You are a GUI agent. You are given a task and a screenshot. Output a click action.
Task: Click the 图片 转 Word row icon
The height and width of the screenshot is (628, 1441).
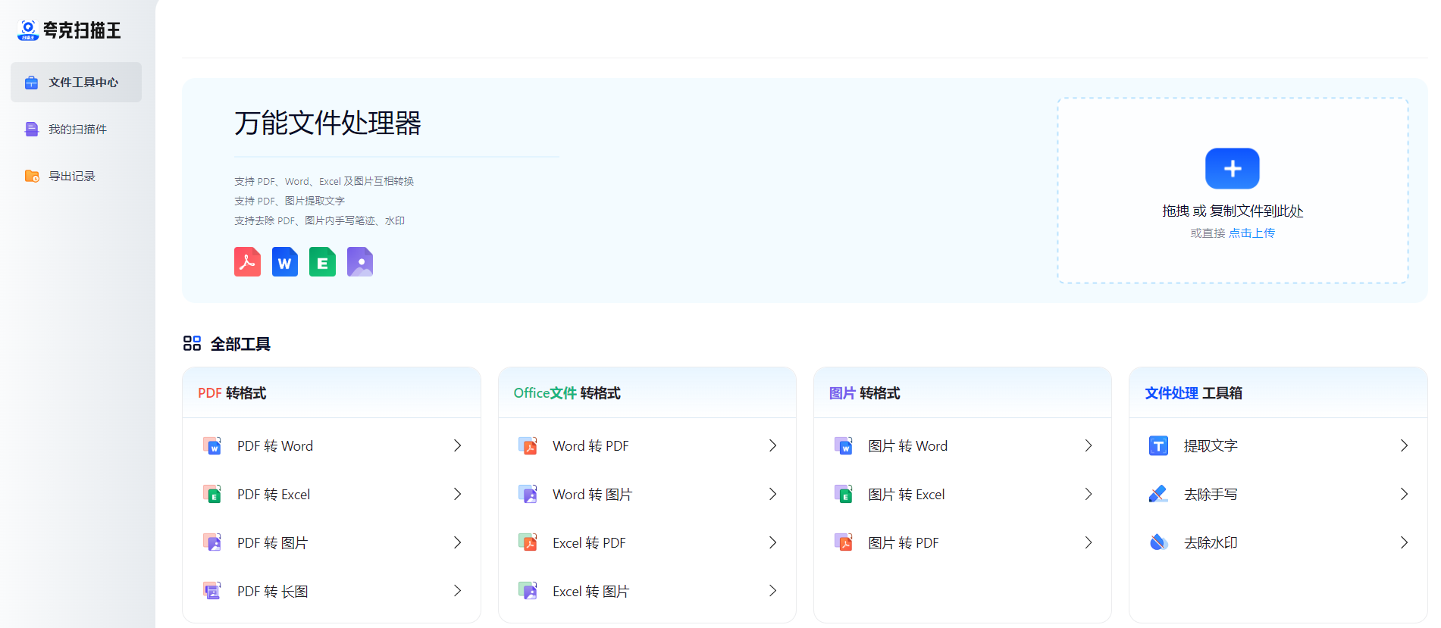point(844,445)
